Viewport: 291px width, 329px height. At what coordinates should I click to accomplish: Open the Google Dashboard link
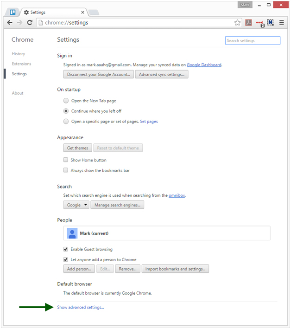pyautogui.click(x=204, y=65)
